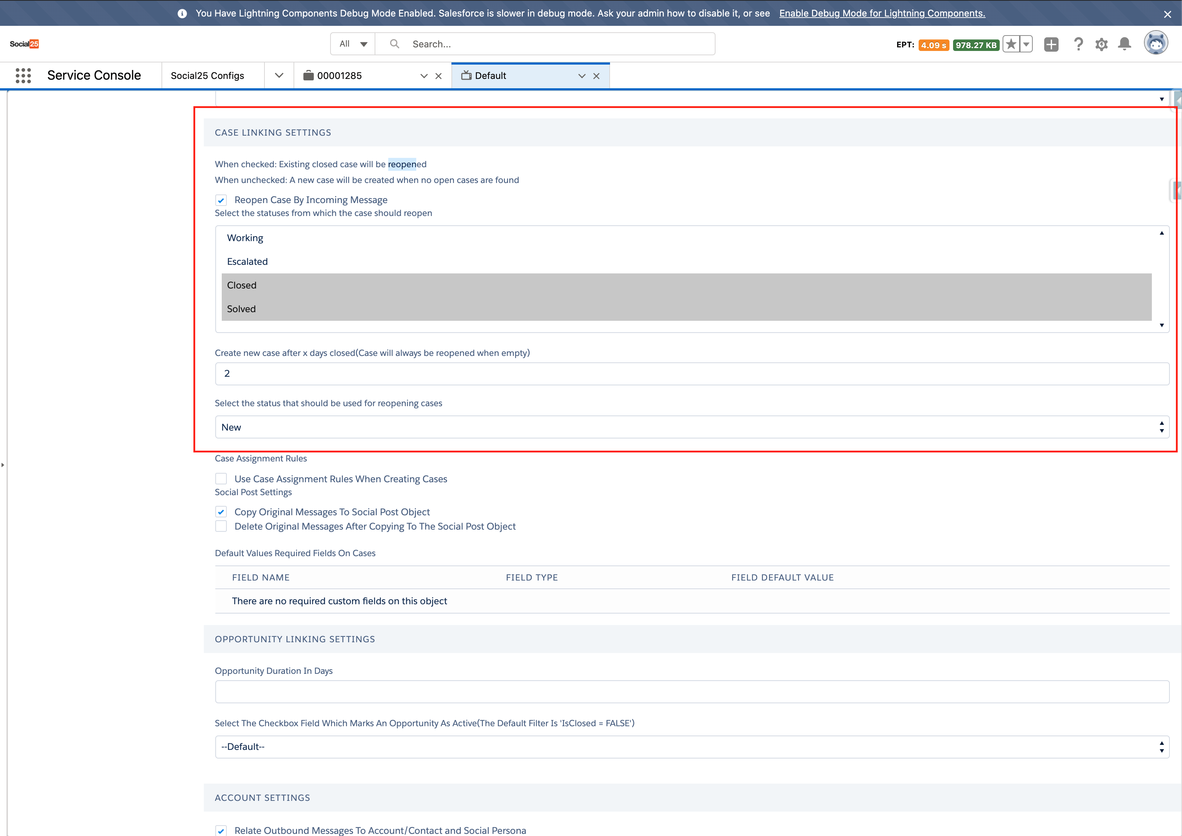Enable Use Case Assignment Rules checkbox
The image size is (1182, 836).
coord(221,479)
